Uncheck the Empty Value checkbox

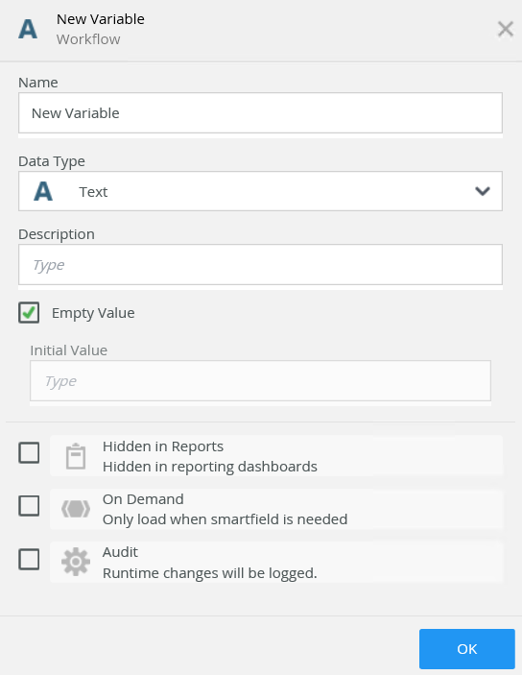click(x=29, y=312)
